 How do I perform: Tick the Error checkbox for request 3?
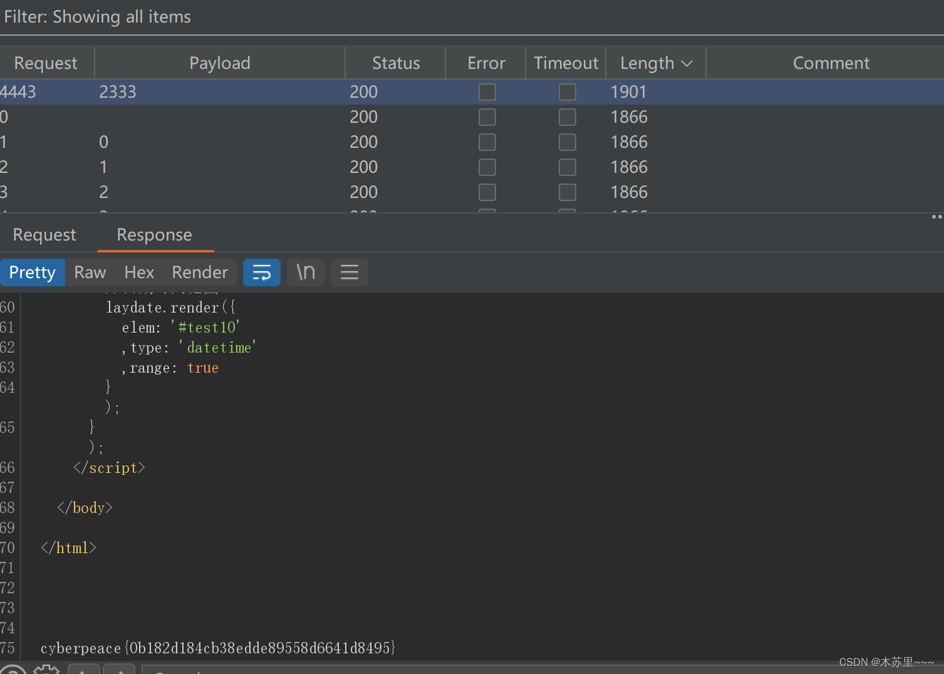[487, 192]
